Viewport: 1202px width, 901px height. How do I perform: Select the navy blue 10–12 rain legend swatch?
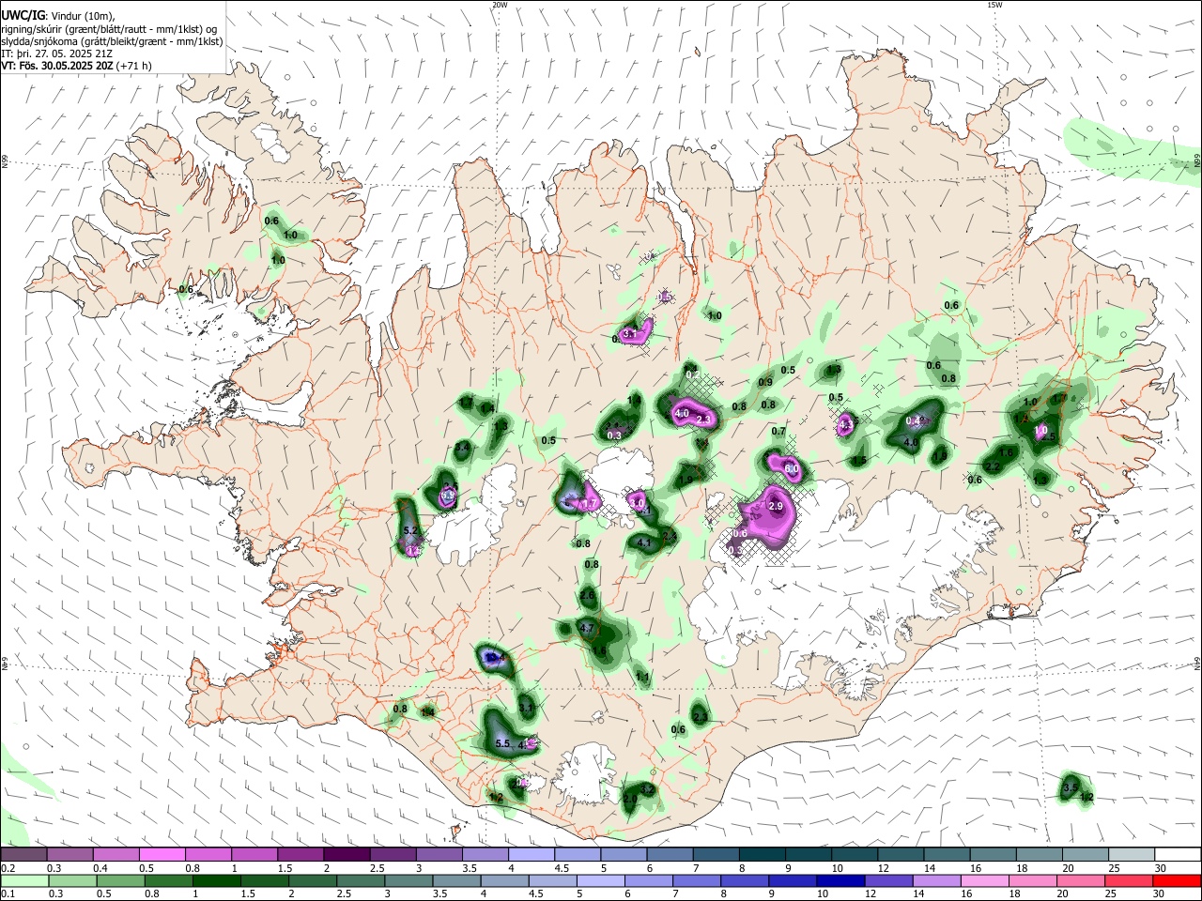[x=841, y=880]
